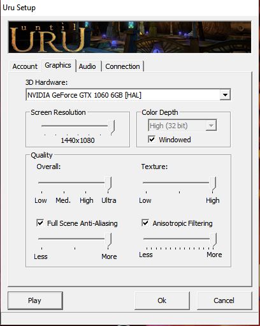Click the More label under Anisotropic slider

click(214, 255)
